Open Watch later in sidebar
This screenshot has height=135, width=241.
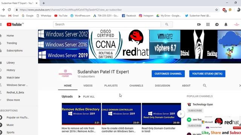[13, 78]
